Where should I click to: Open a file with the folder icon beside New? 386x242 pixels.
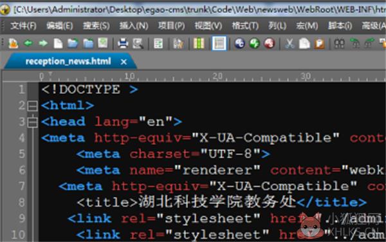point(73,44)
